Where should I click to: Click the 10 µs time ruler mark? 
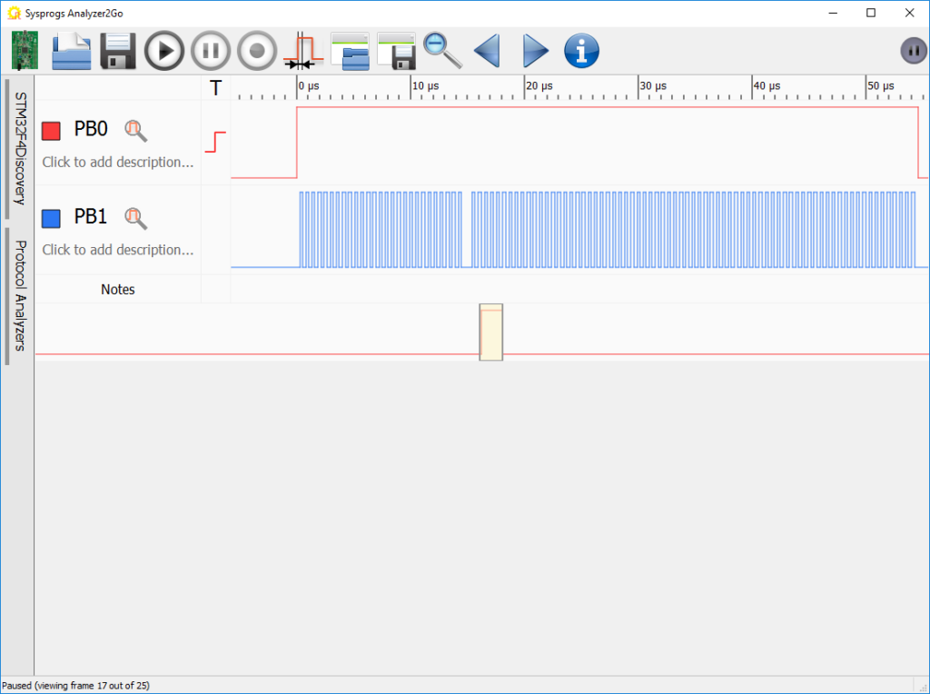click(425, 86)
